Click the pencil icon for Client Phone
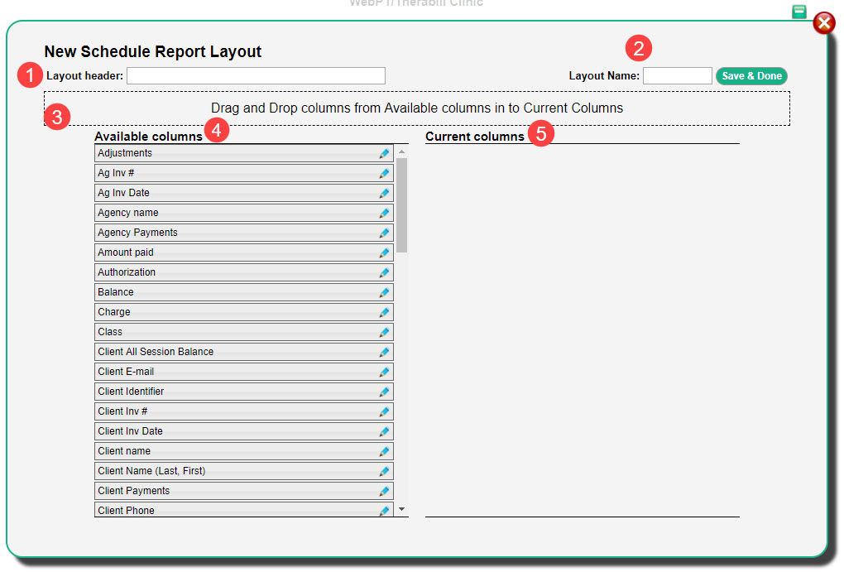The height and width of the screenshot is (572, 844). (x=384, y=511)
